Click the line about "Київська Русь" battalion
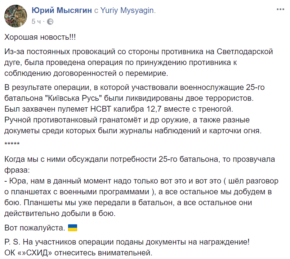 pyautogui.click(x=129, y=98)
